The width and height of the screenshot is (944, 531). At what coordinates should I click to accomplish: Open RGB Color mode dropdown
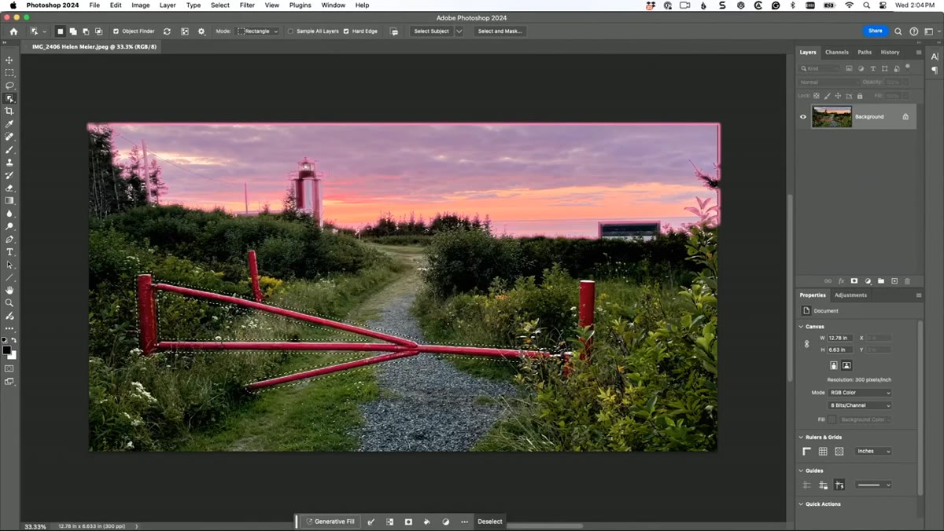pos(860,393)
